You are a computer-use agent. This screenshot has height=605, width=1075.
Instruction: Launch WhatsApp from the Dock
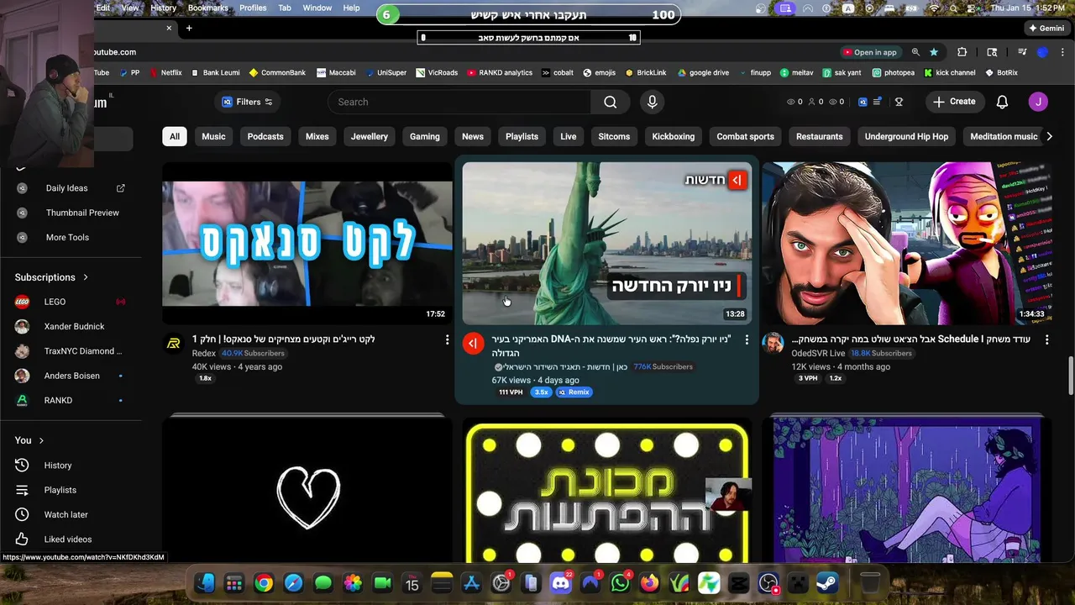point(621,582)
